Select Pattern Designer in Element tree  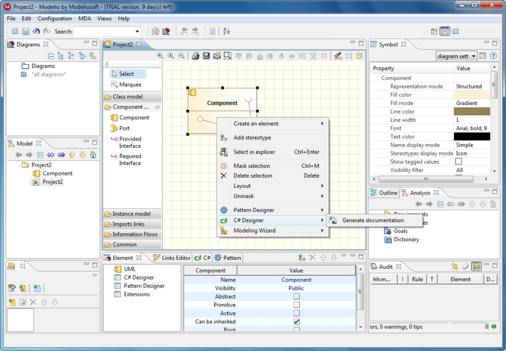pyautogui.click(x=139, y=286)
